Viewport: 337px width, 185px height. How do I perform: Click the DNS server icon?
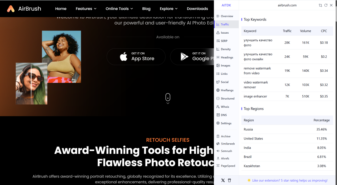218,115
